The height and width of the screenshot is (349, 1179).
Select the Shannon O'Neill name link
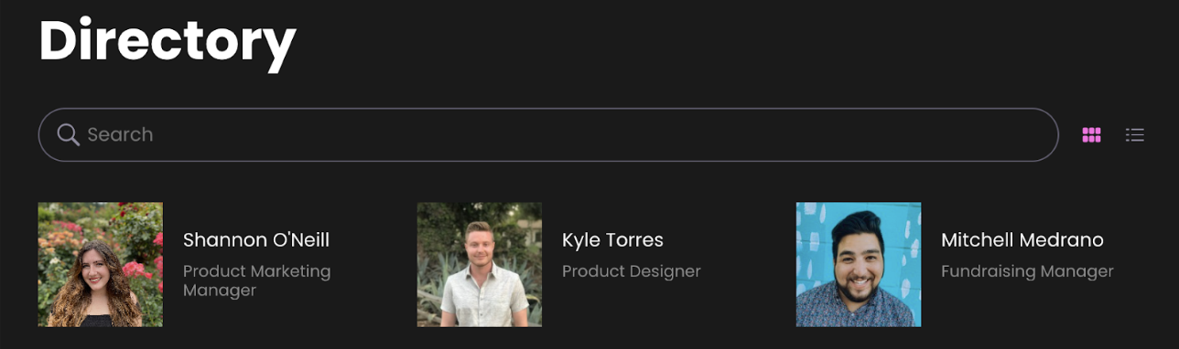(x=256, y=240)
